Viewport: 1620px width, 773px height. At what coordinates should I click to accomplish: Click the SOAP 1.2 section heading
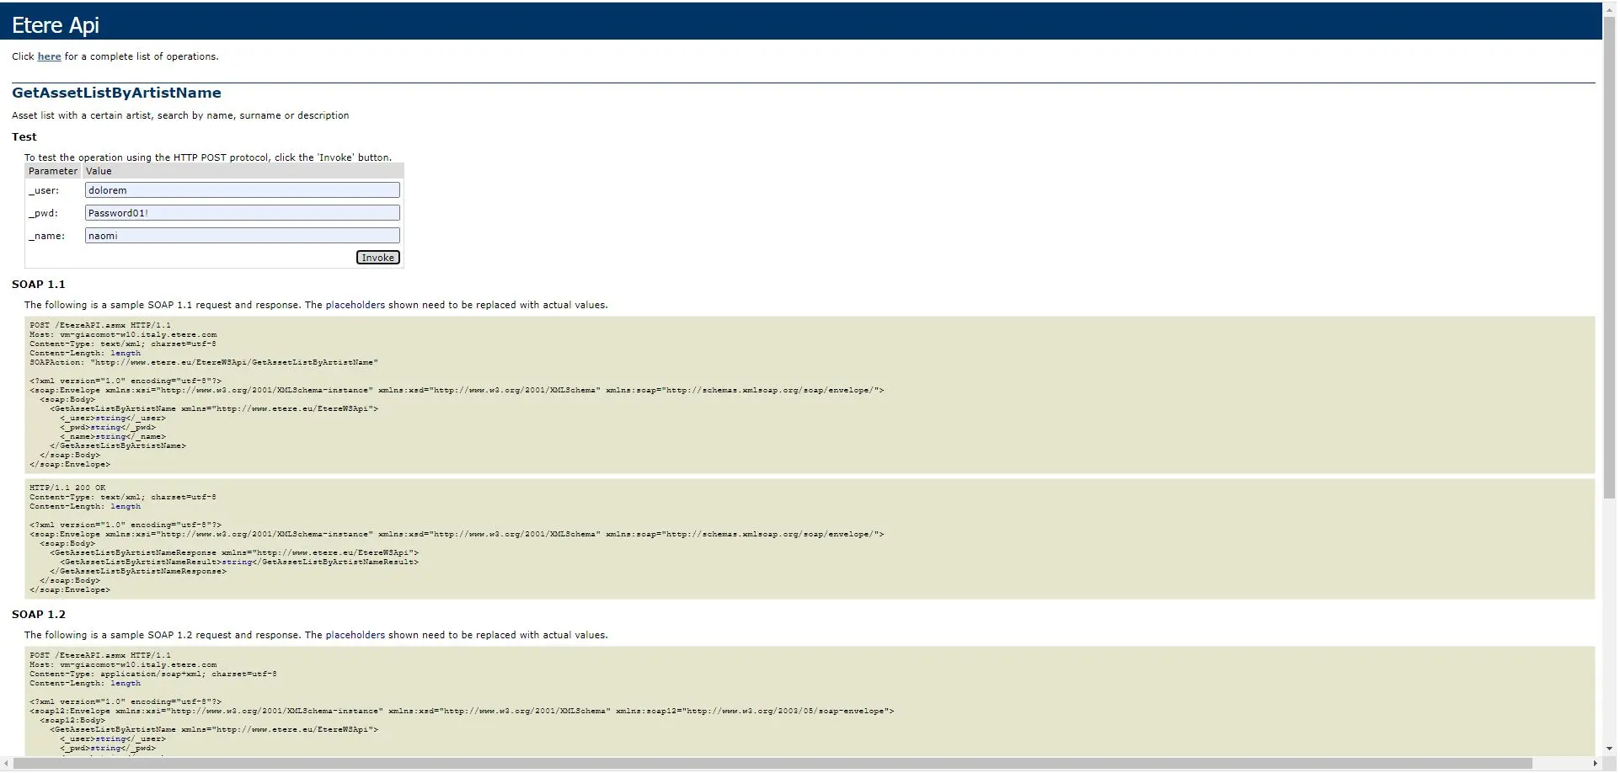click(x=38, y=615)
